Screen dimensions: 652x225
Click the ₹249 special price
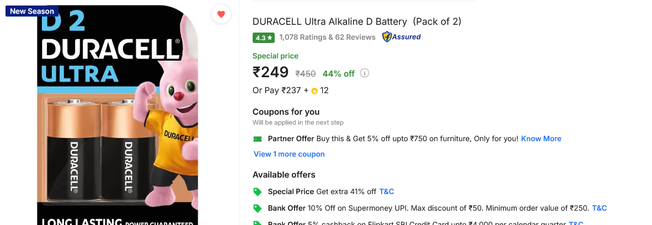tap(271, 72)
